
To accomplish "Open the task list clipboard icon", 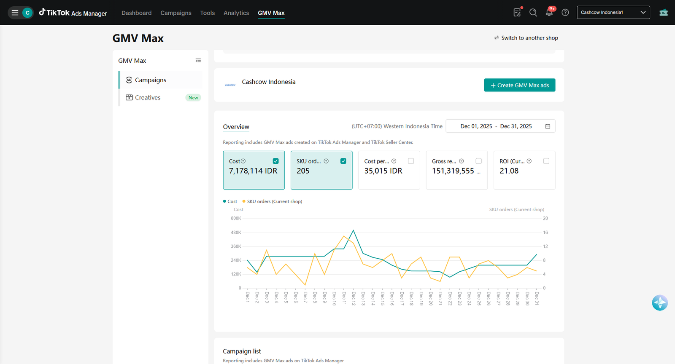I will coord(517,13).
